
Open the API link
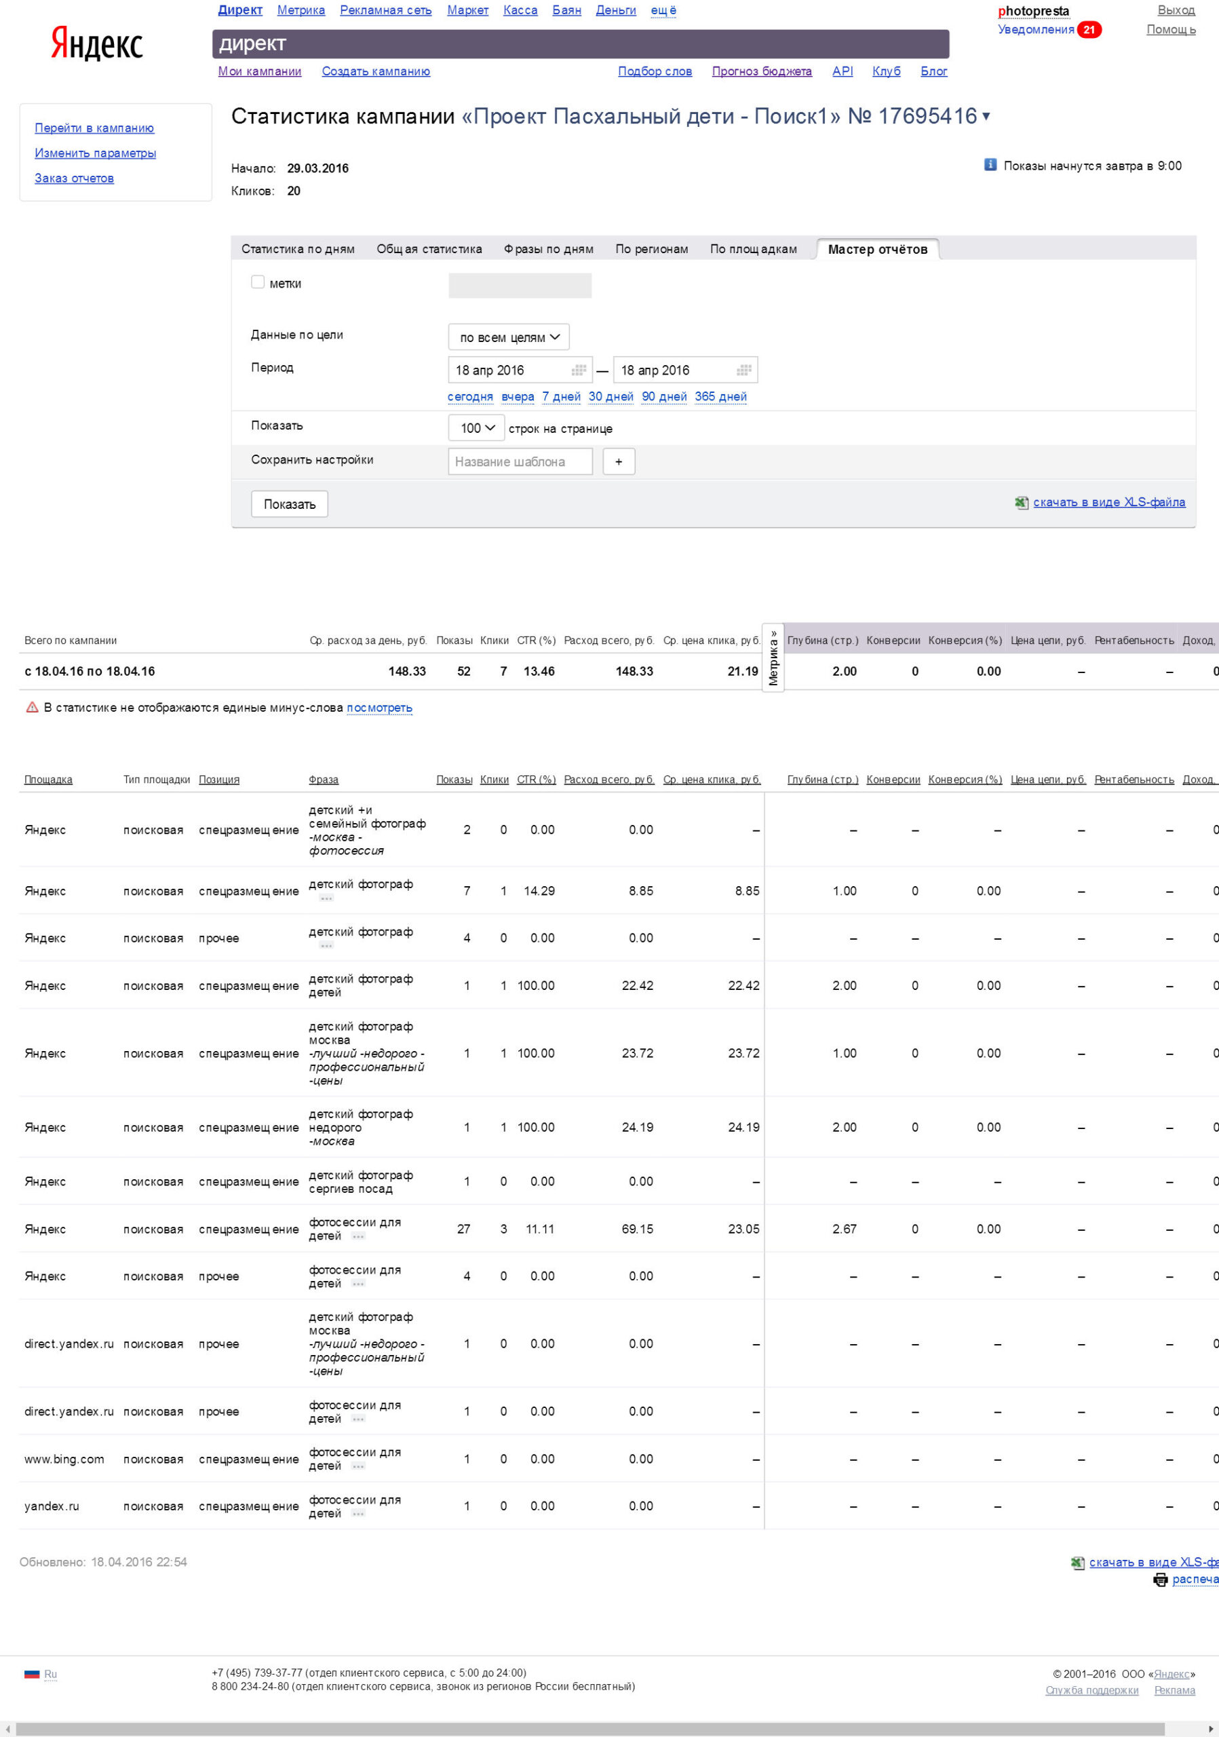pyautogui.click(x=843, y=71)
